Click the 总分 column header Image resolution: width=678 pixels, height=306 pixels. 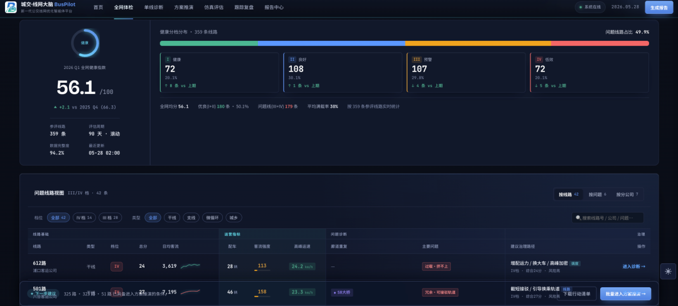tap(142, 246)
